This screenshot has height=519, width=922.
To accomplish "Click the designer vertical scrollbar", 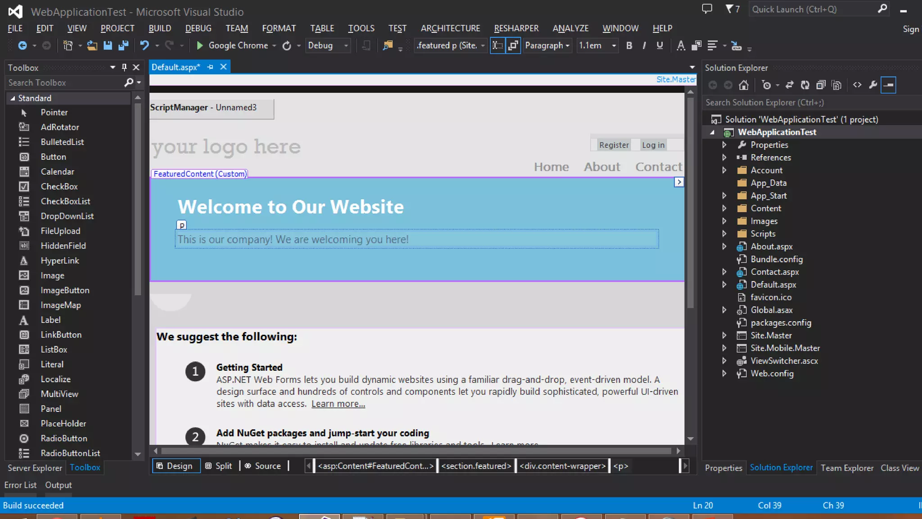I will click(691, 203).
